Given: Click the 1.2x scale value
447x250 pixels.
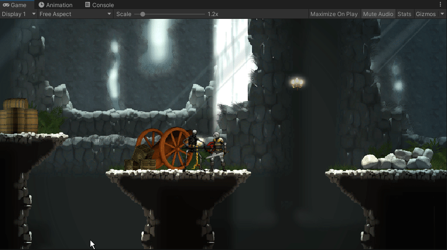Looking at the screenshot, I should [213, 14].
